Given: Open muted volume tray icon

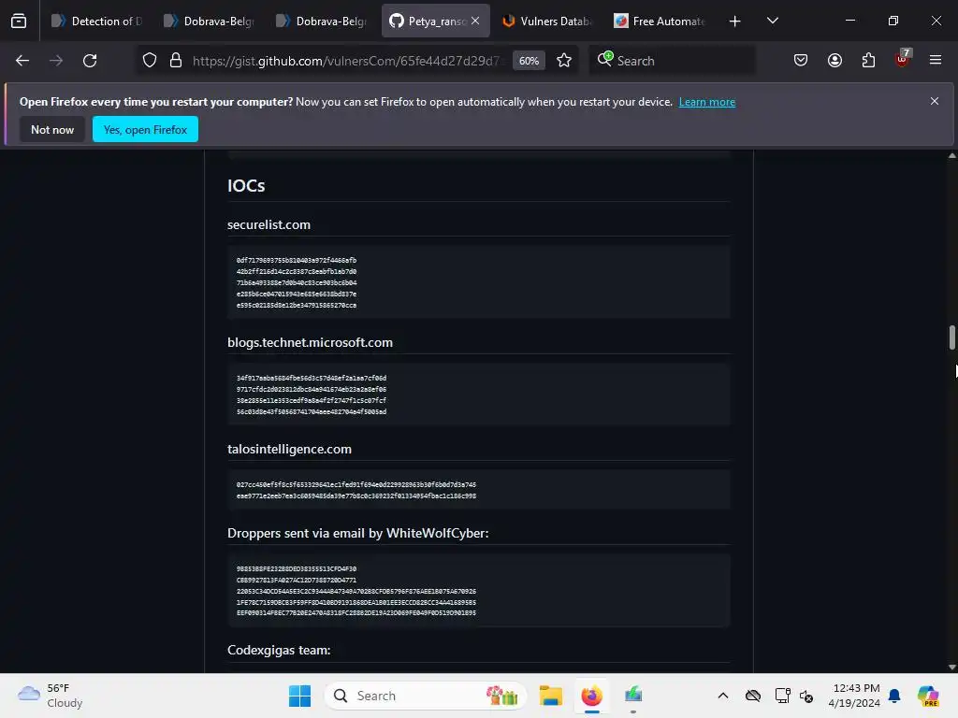Looking at the screenshot, I should [806, 696].
